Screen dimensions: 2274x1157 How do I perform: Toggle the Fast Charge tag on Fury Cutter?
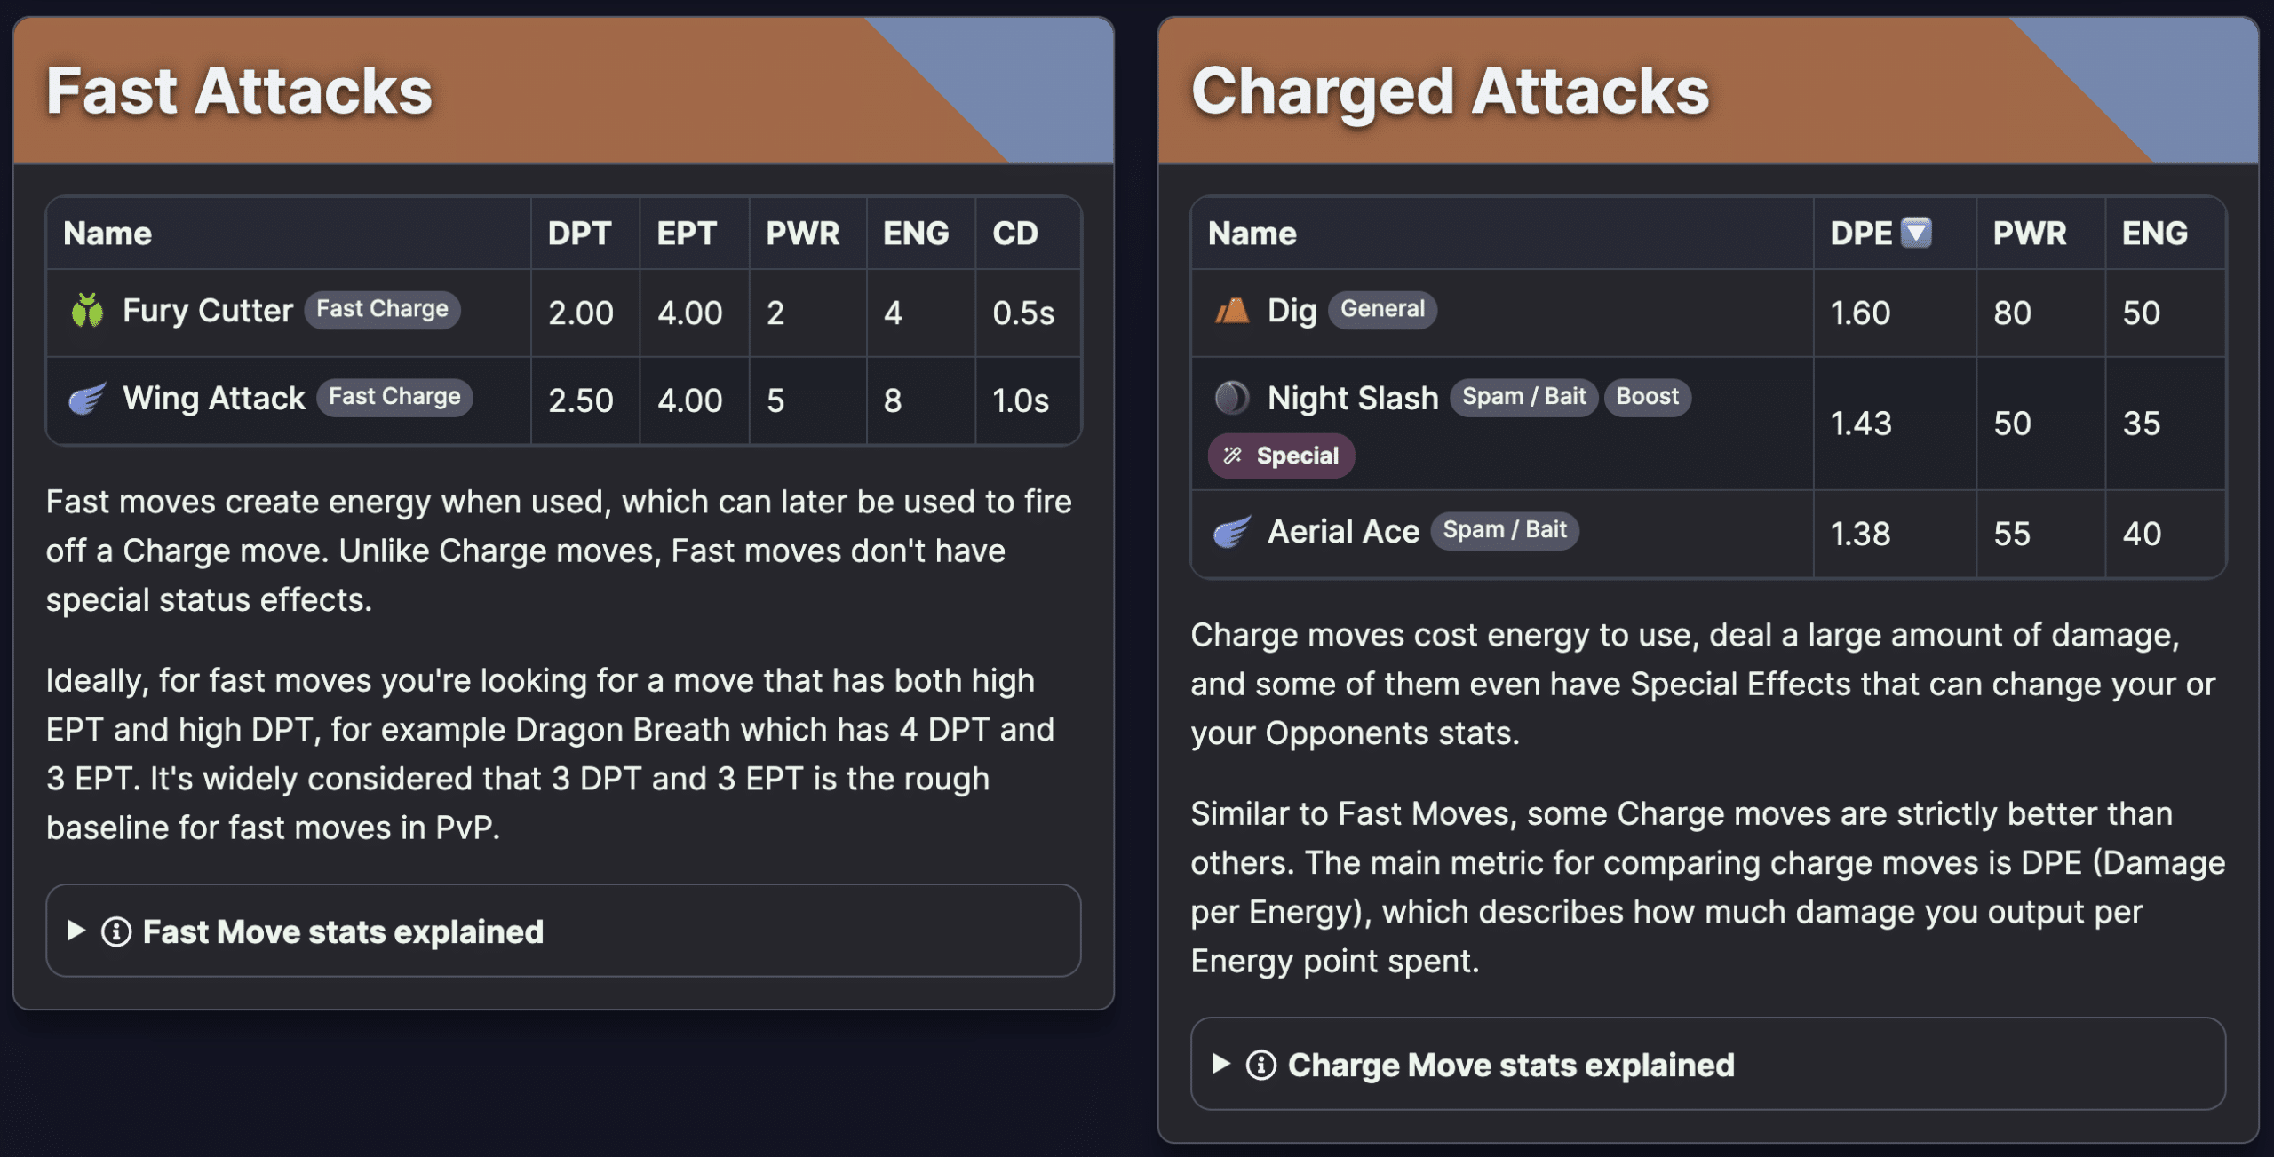coord(383,310)
